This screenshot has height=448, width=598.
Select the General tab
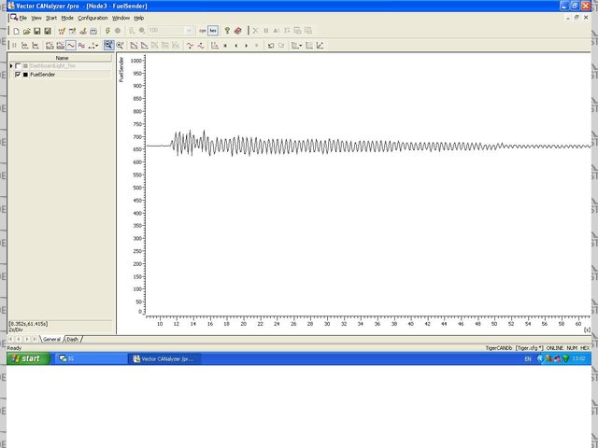click(50, 340)
